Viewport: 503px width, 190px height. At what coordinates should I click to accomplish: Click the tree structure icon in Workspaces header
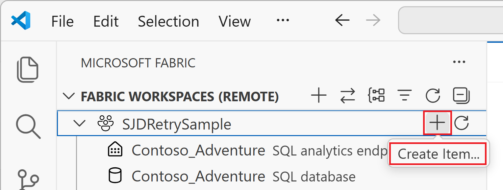(376, 96)
